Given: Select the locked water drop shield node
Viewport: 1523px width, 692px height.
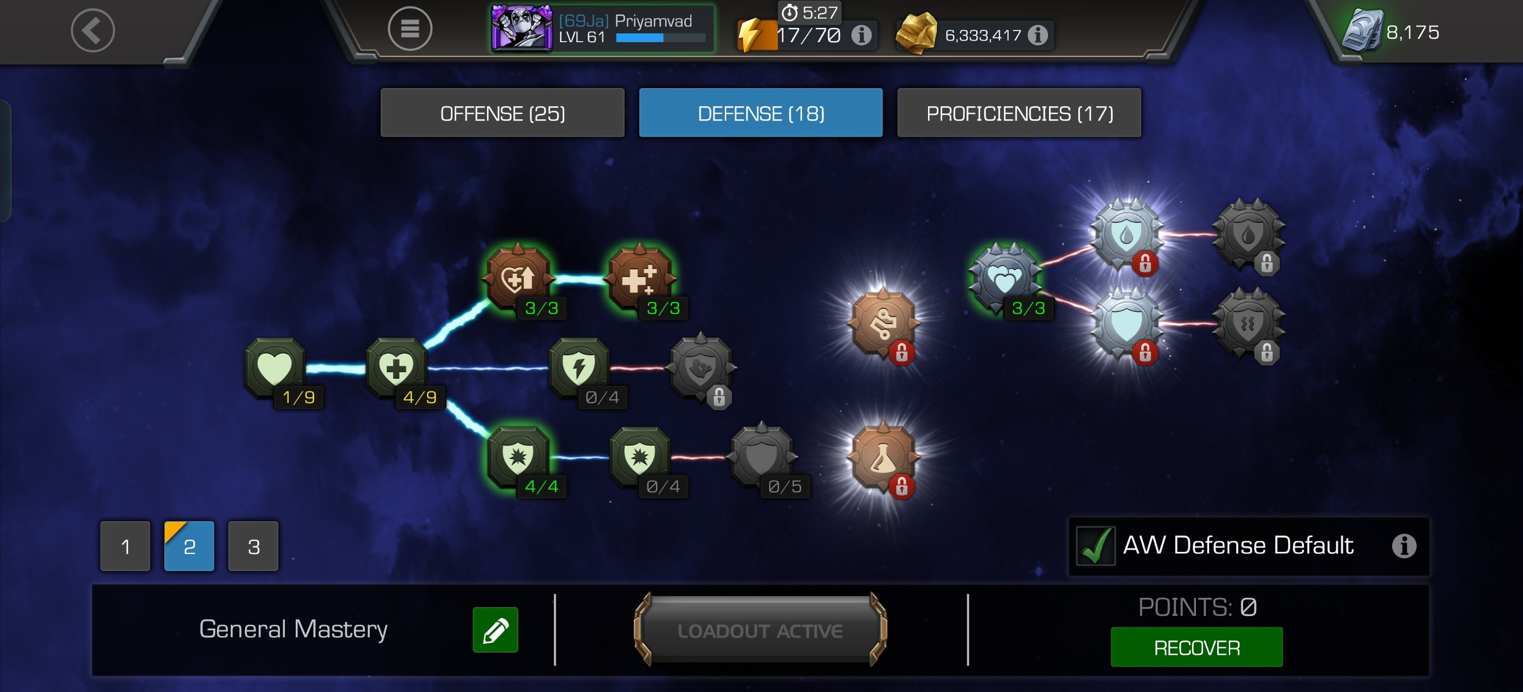Looking at the screenshot, I should [x=1127, y=234].
